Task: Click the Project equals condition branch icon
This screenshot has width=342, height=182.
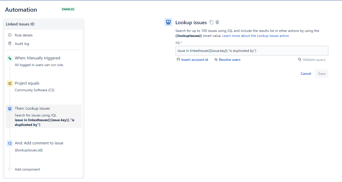Action: (x=10, y=83)
